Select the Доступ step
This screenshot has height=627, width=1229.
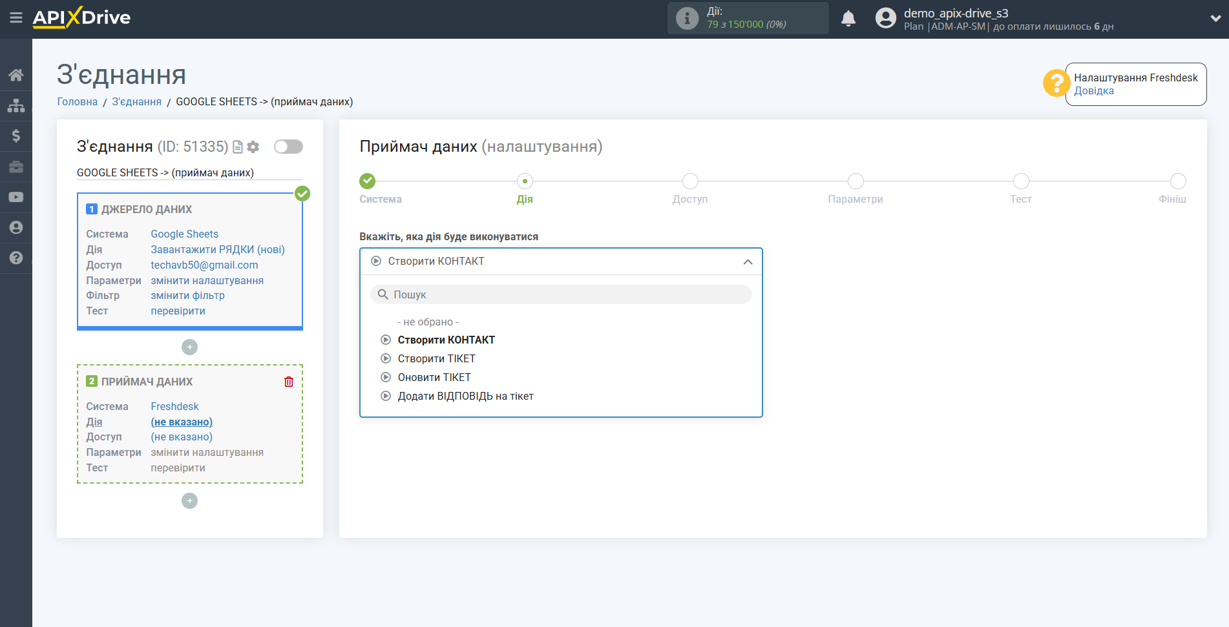[x=690, y=181]
